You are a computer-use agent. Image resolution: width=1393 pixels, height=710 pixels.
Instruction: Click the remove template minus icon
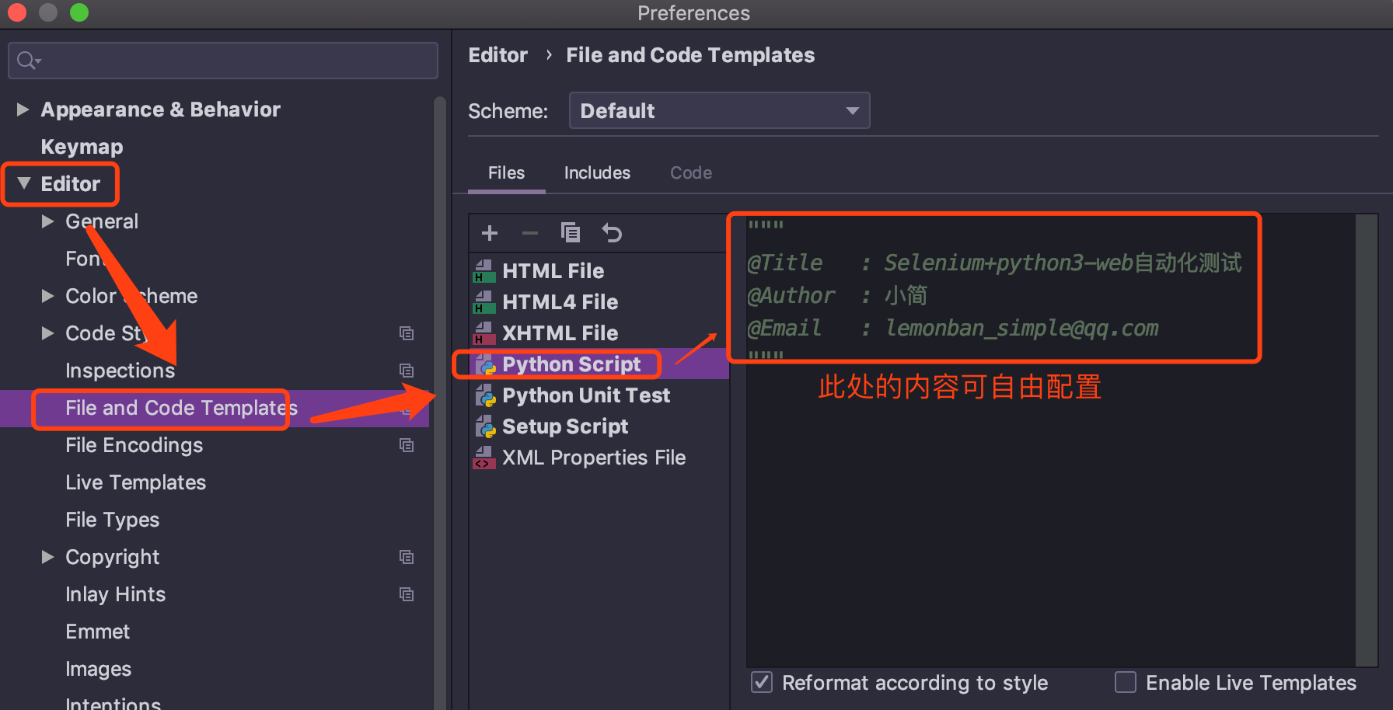530,233
